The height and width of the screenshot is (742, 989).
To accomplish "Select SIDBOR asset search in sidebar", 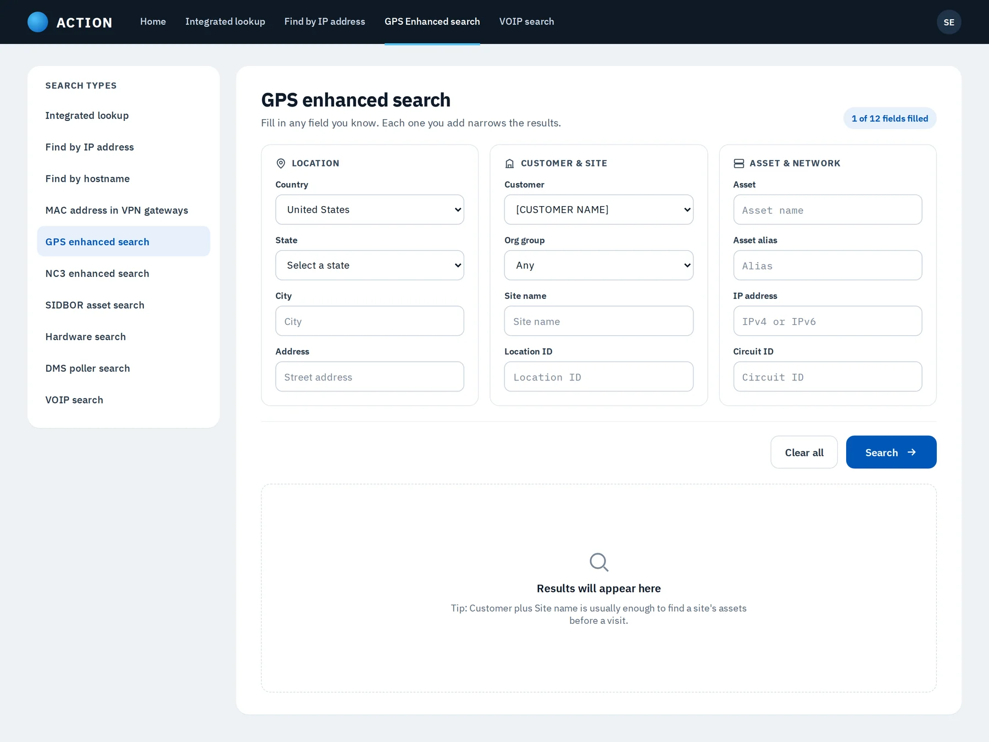I will pos(124,305).
